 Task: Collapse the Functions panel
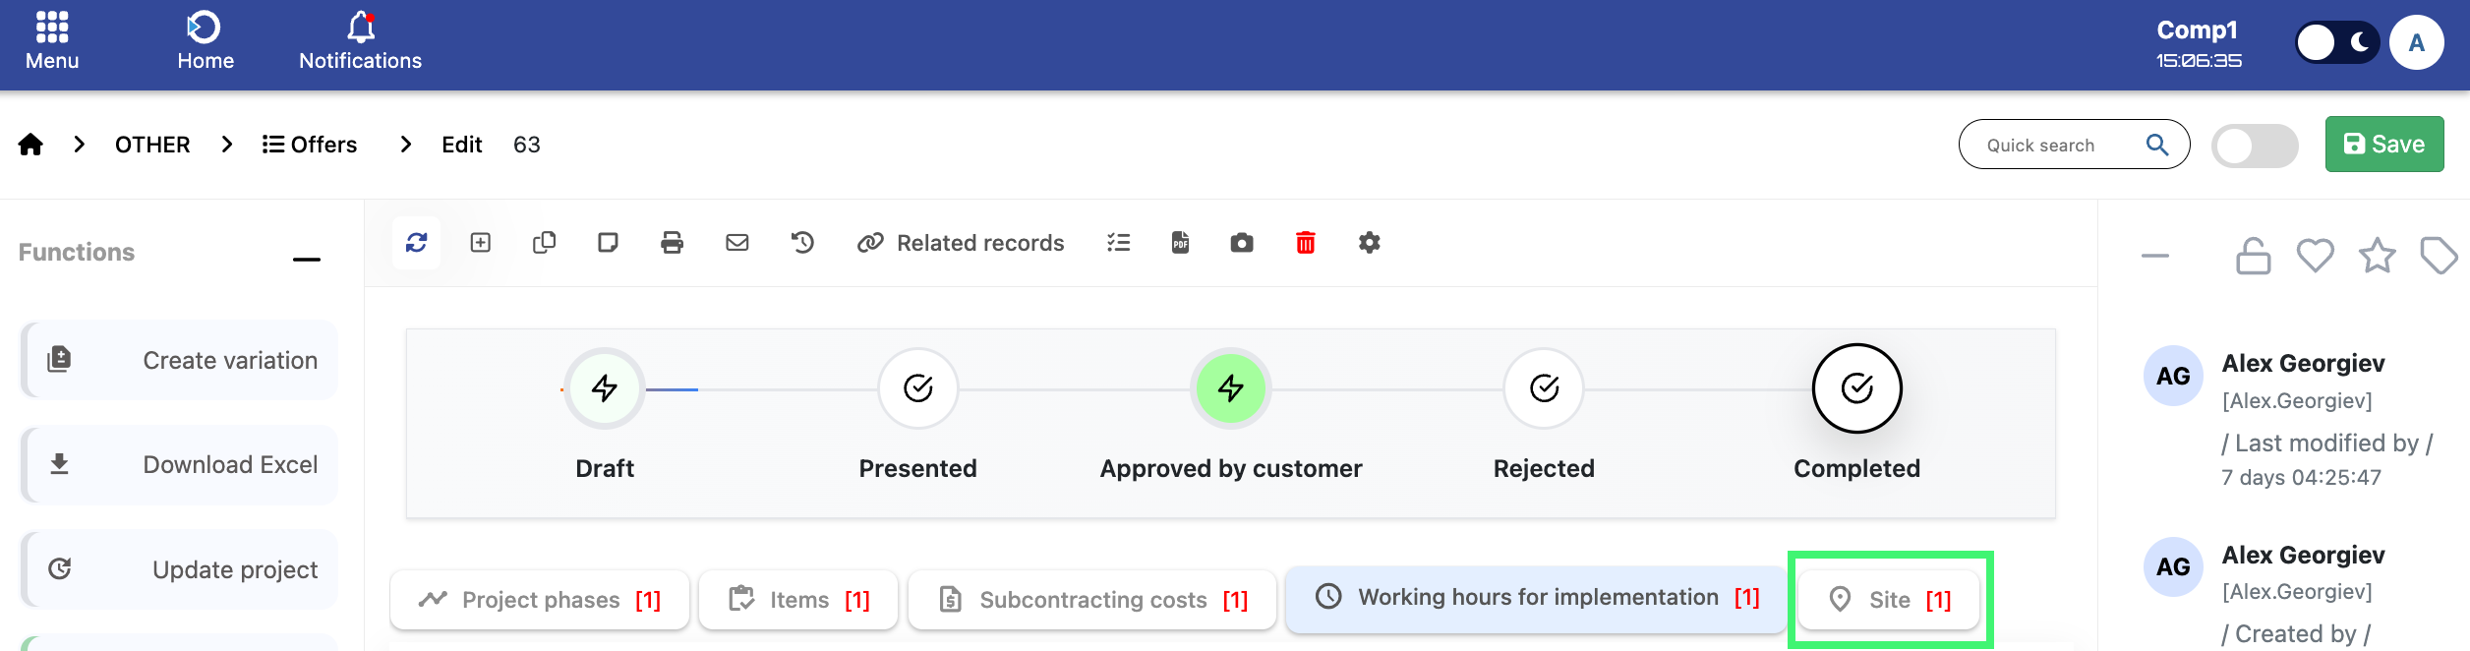click(x=306, y=259)
